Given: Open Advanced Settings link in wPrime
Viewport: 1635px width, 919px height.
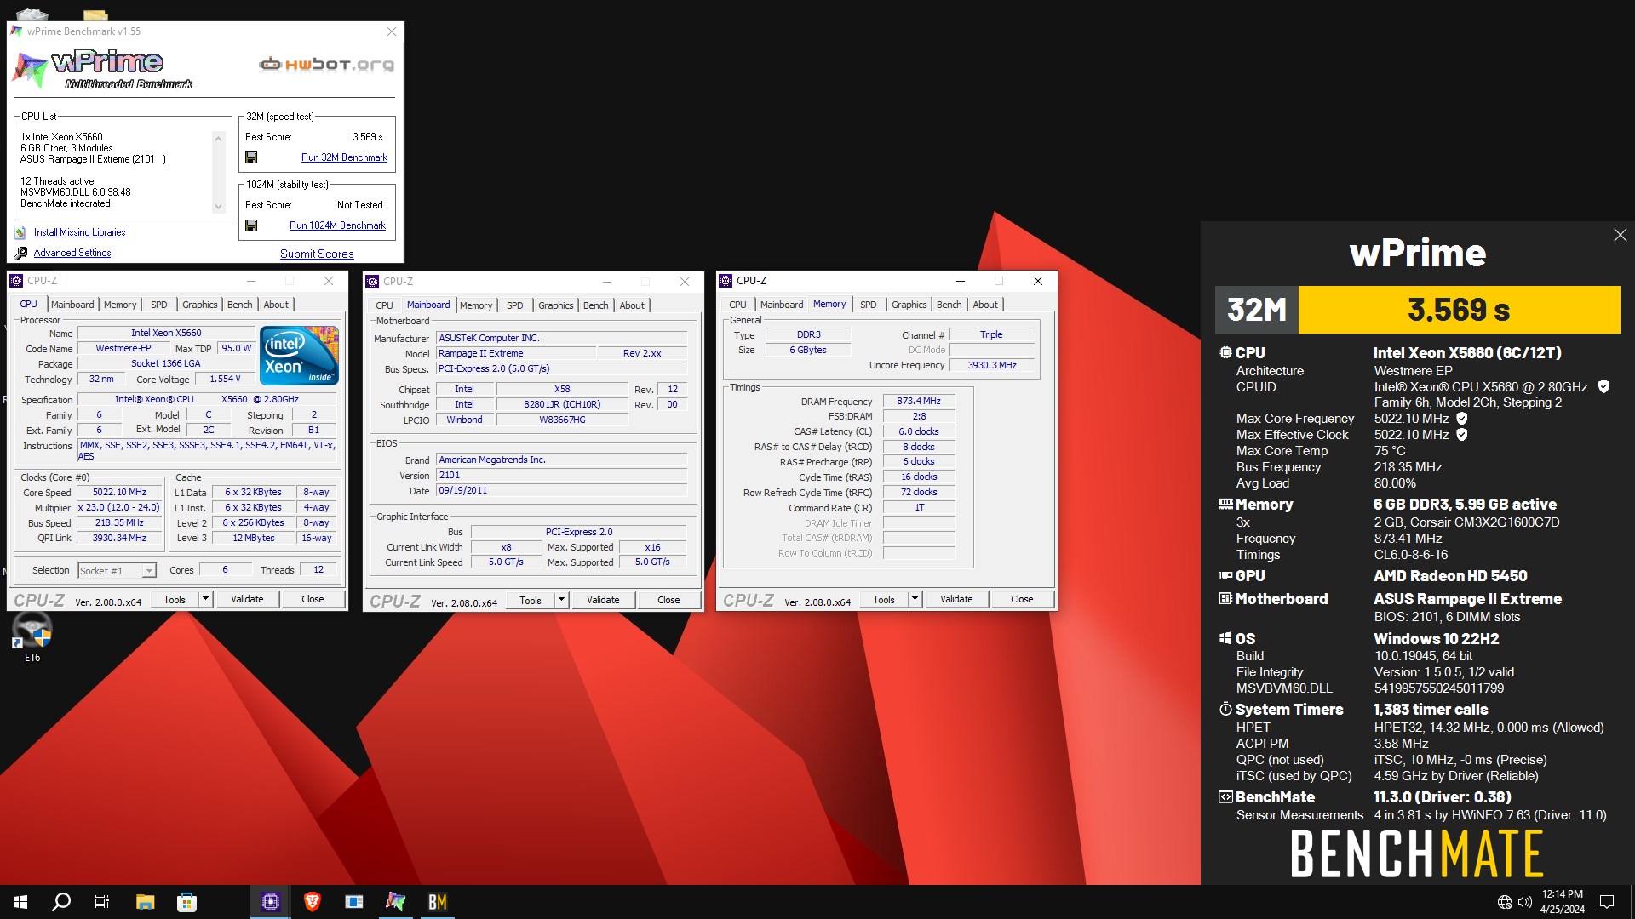Looking at the screenshot, I should coord(72,253).
